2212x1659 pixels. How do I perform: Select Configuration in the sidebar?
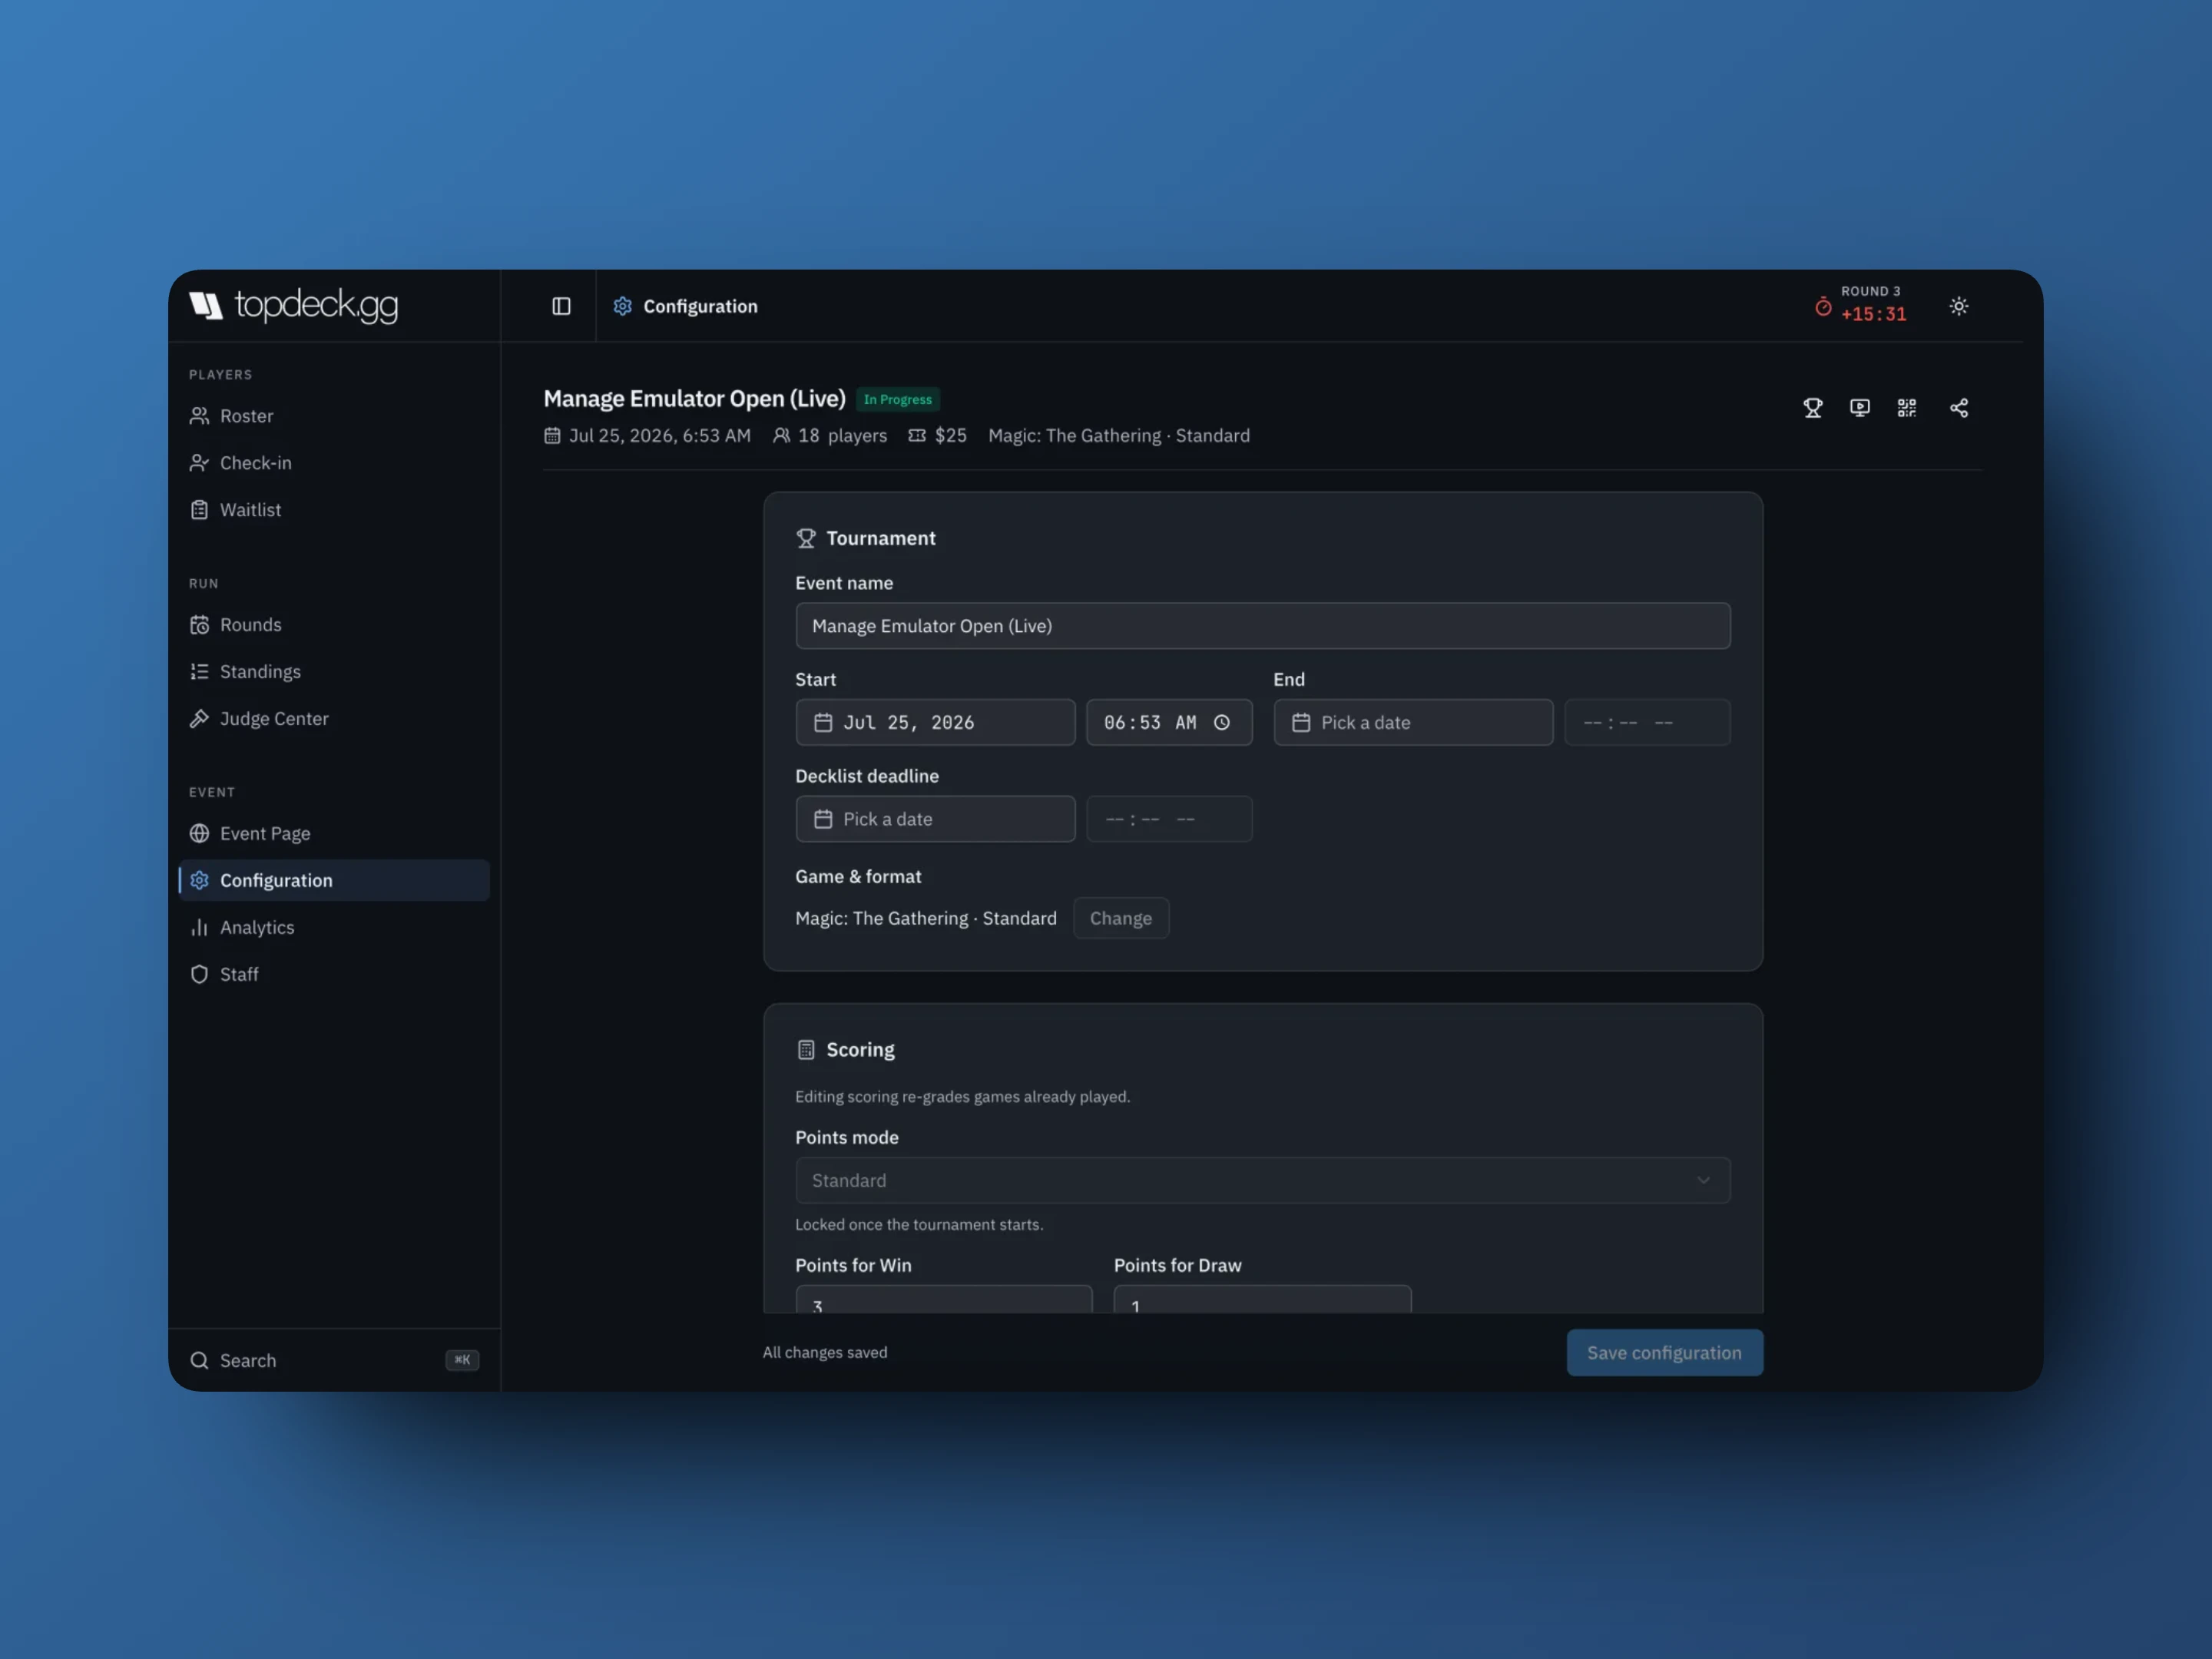(334, 881)
